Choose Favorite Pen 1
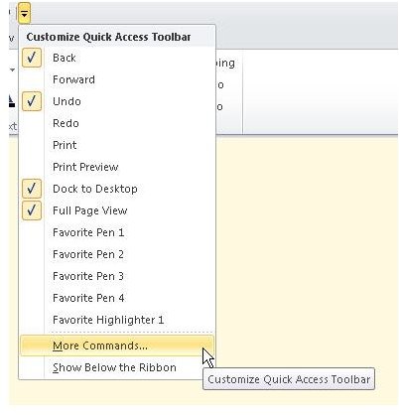The width and height of the screenshot is (399, 415). click(117, 232)
